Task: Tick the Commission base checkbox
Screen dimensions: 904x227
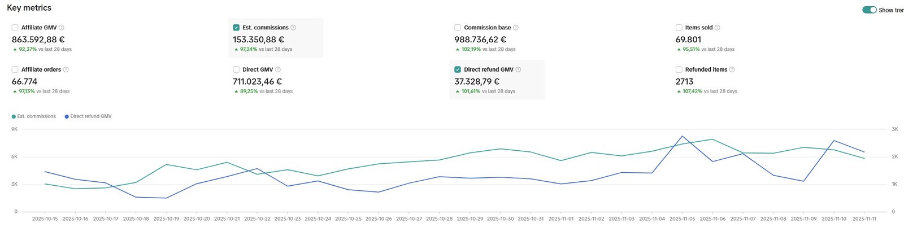Action: tap(458, 28)
